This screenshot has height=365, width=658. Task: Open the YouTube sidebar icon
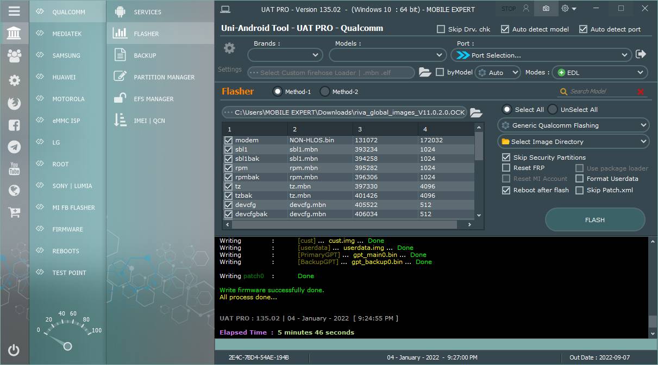pos(14,168)
